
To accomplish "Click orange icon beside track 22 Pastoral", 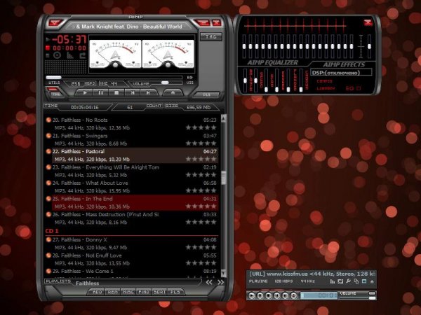I will (x=48, y=152).
